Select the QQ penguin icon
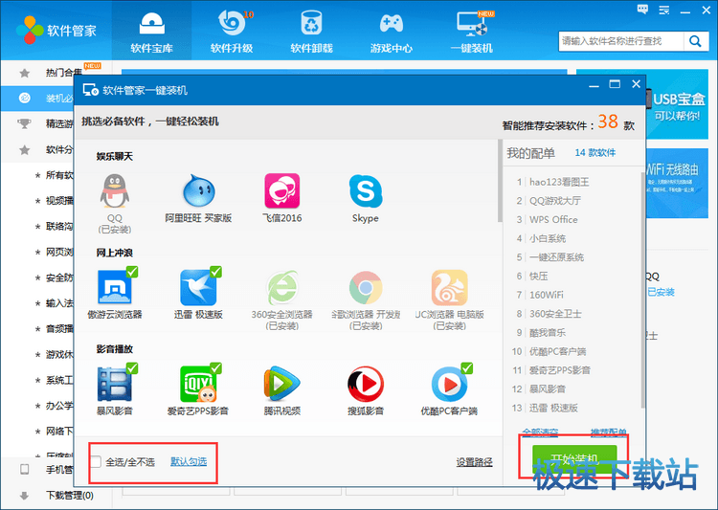The image size is (718, 510). click(x=115, y=191)
